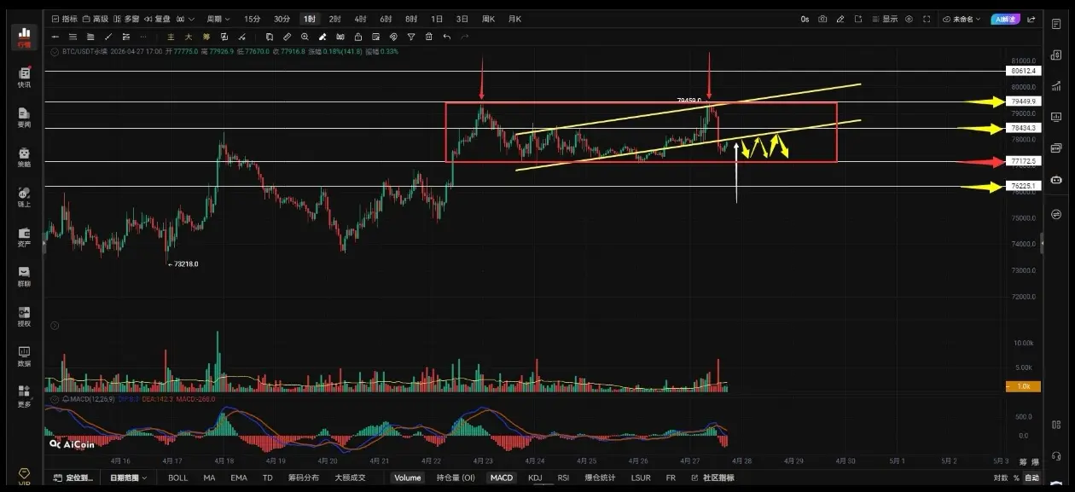The height and width of the screenshot is (492, 1075).
Task: Switch to 月K timeframe
Action: [x=514, y=19]
